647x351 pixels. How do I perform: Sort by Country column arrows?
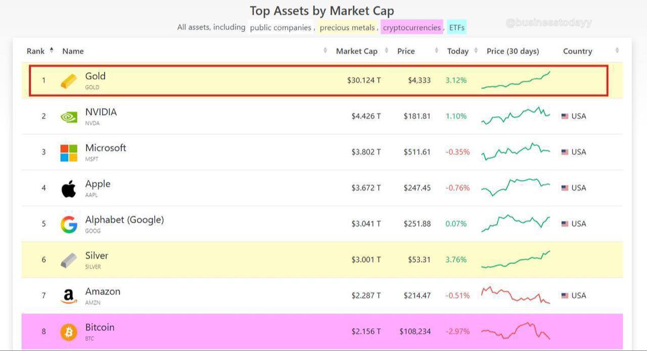[x=617, y=51]
